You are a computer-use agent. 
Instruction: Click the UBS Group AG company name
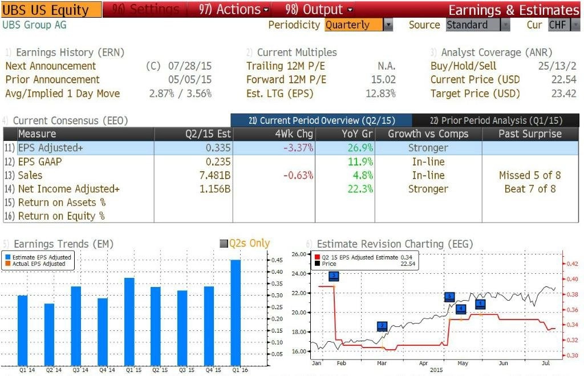tap(34, 25)
